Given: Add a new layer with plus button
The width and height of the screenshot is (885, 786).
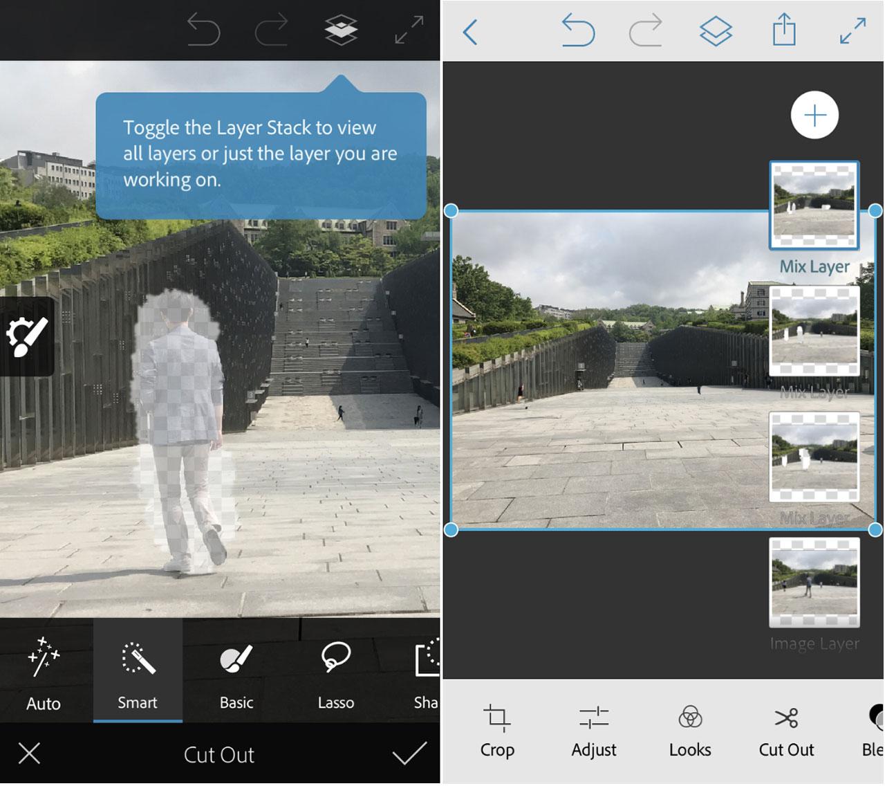Looking at the screenshot, I should click(814, 116).
